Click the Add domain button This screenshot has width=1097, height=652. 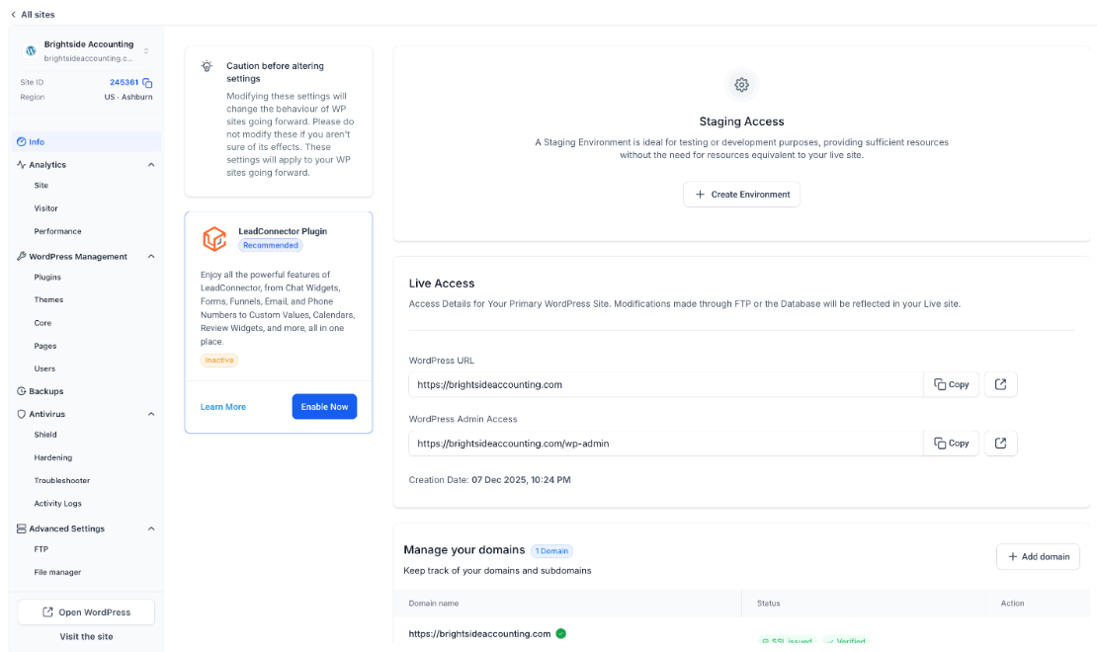point(1039,557)
